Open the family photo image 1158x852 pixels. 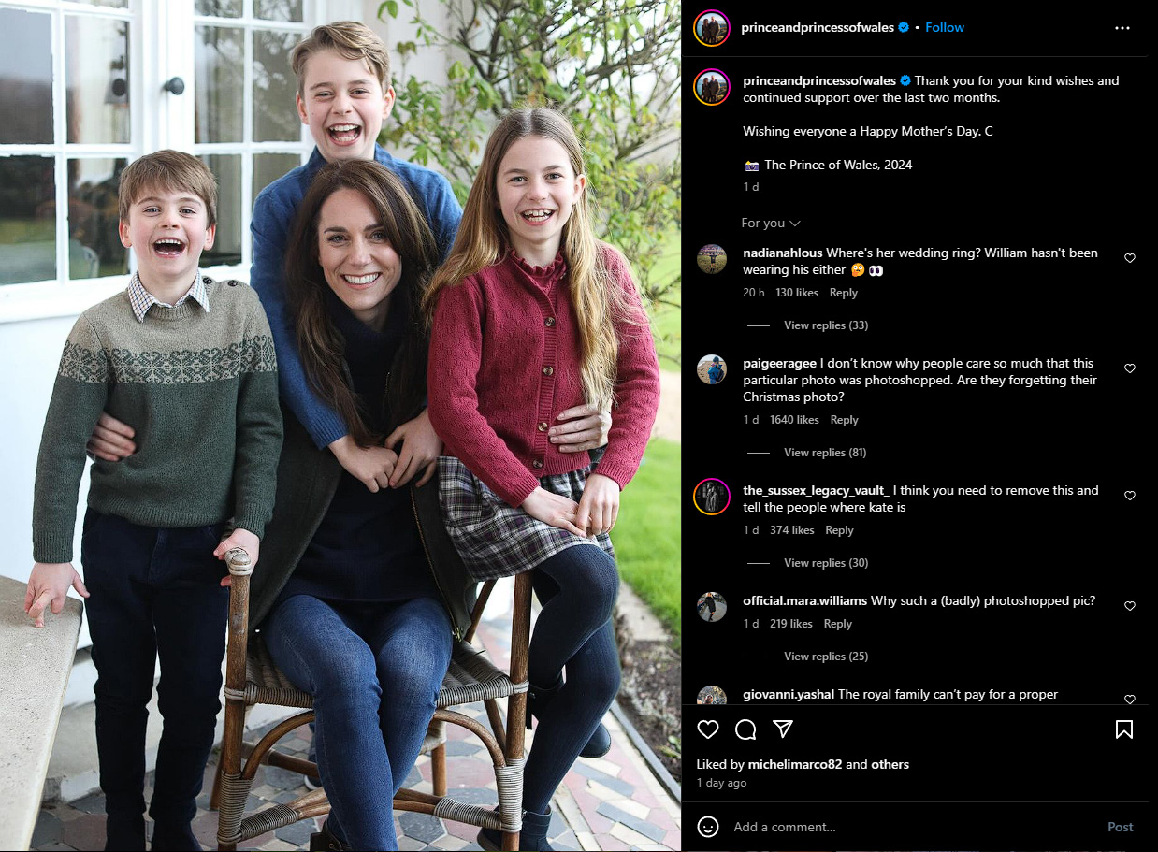[x=340, y=426]
